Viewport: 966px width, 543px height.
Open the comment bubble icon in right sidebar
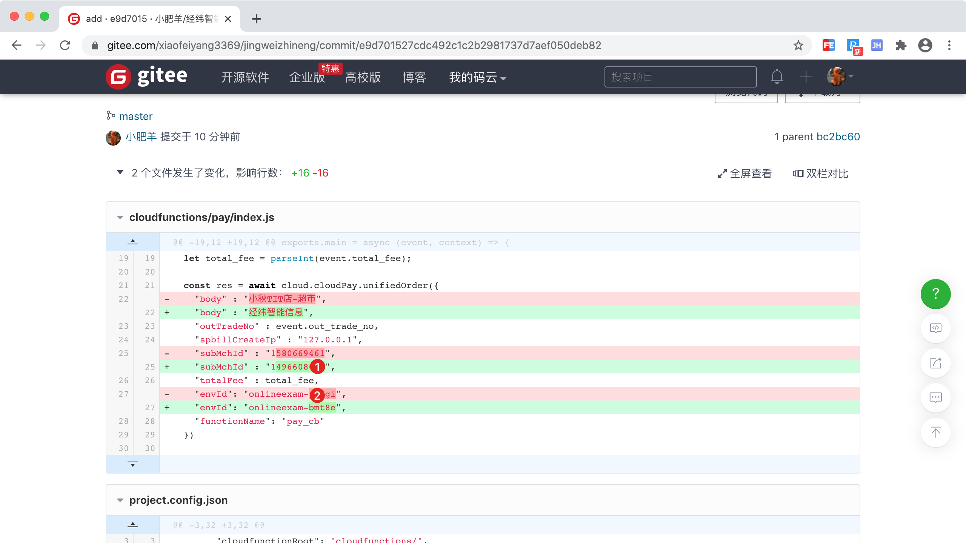pos(935,397)
